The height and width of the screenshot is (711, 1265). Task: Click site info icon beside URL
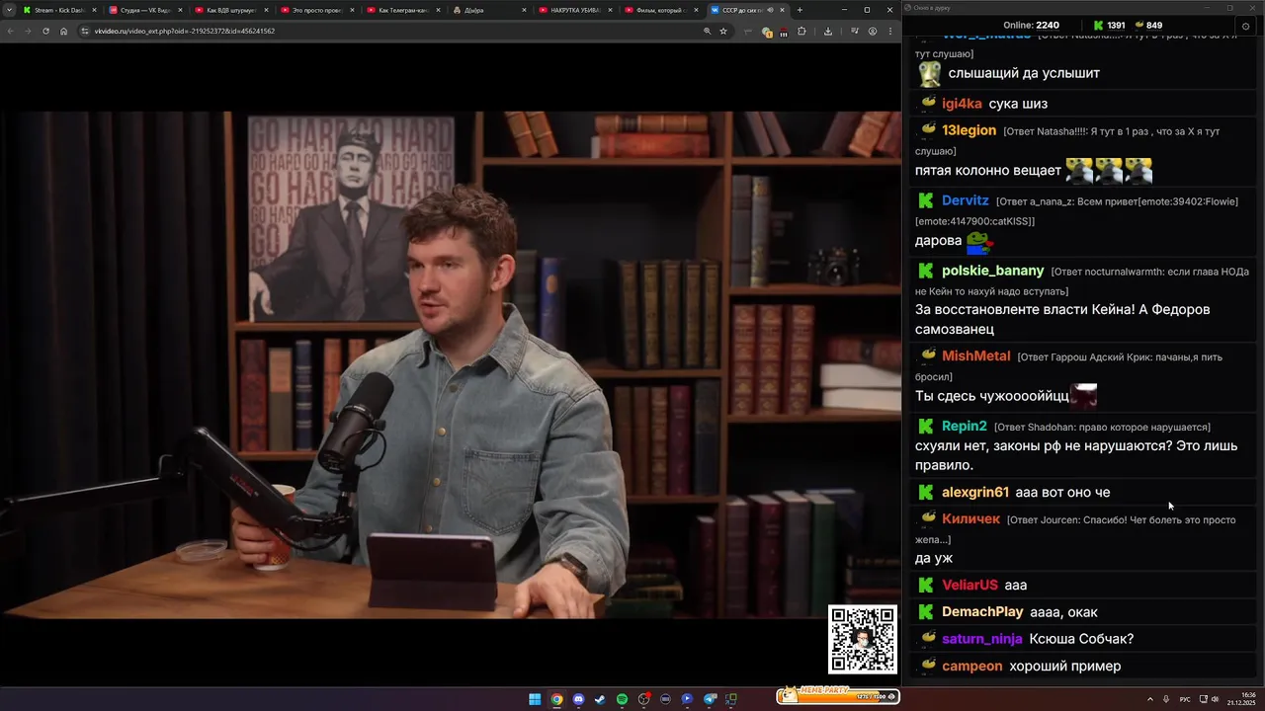[x=85, y=31]
